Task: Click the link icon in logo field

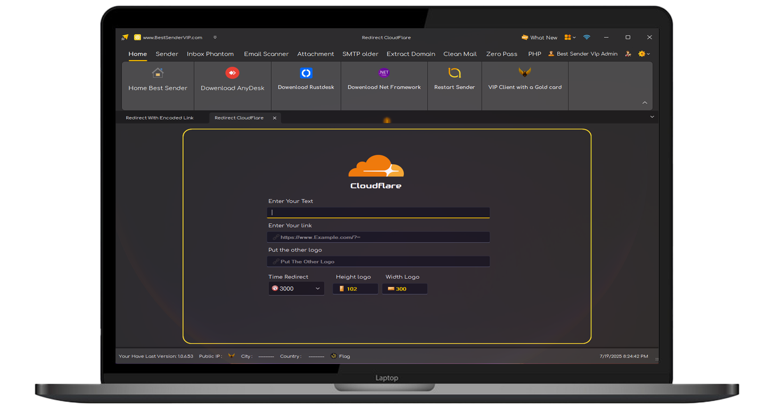Action: [276, 262]
